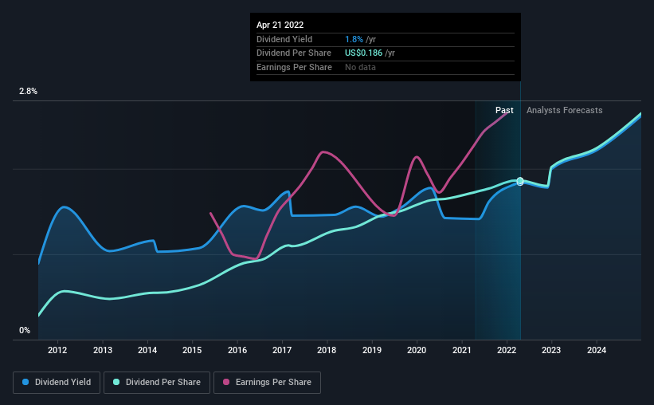Click the 2022 x-axis year label
The width and height of the screenshot is (654, 405).
point(507,350)
